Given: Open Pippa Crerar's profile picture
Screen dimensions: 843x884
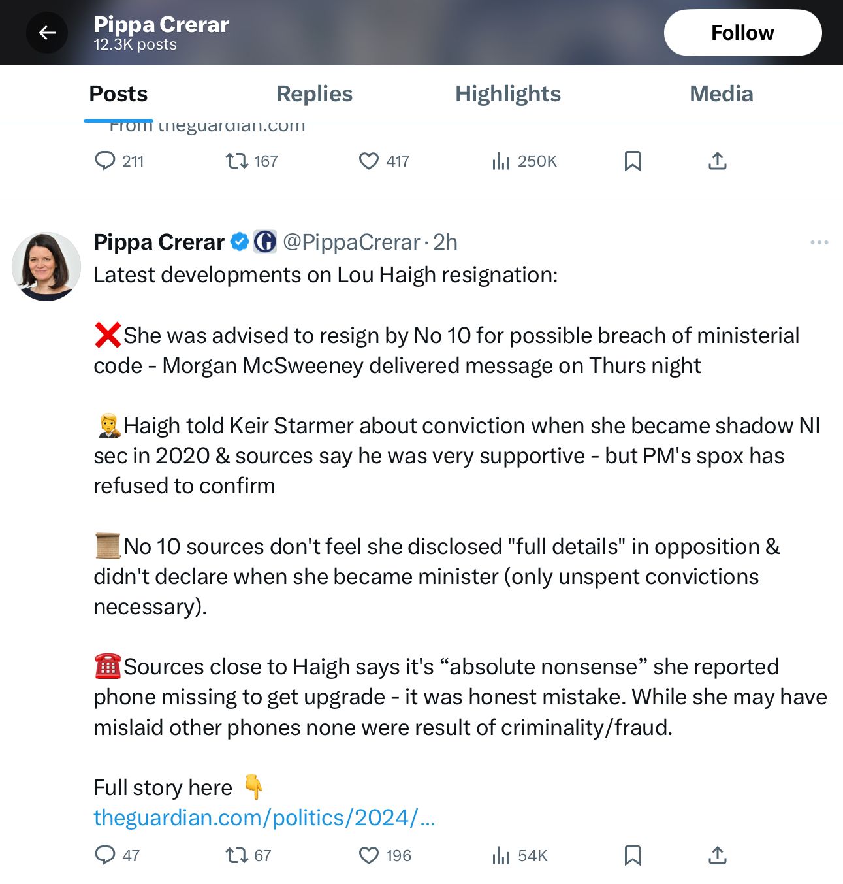Looking at the screenshot, I should coord(46,267).
